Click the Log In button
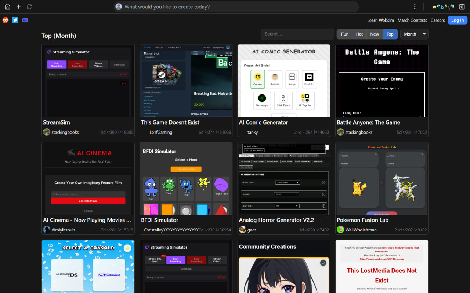The image size is (470, 293). pyautogui.click(x=457, y=20)
